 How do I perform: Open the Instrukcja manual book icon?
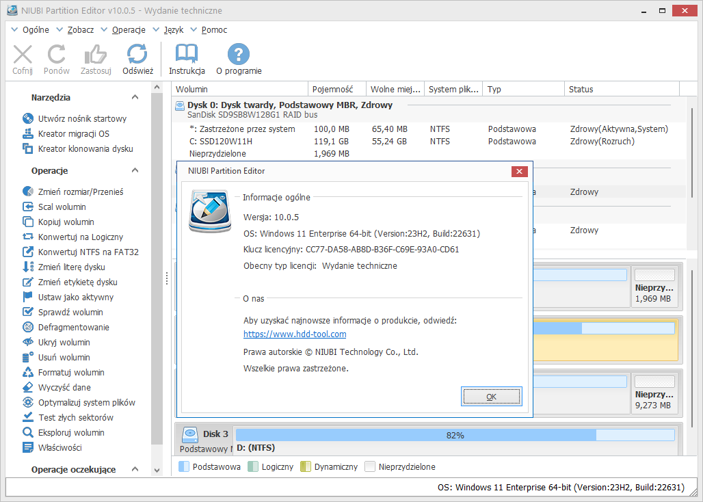187,54
